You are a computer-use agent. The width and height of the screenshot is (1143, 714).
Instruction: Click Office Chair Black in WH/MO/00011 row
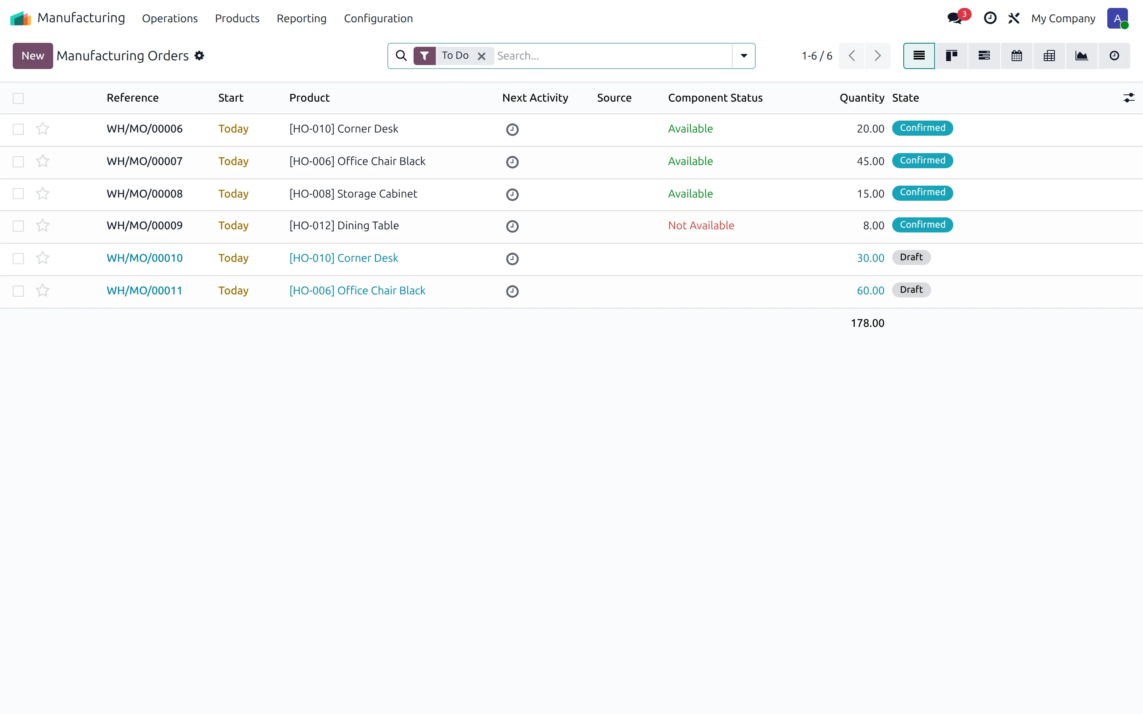357,290
